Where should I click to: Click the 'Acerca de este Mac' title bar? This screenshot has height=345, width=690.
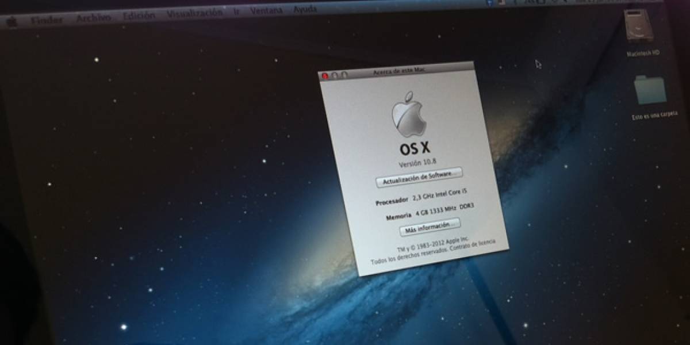pyautogui.click(x=397, y=71)
